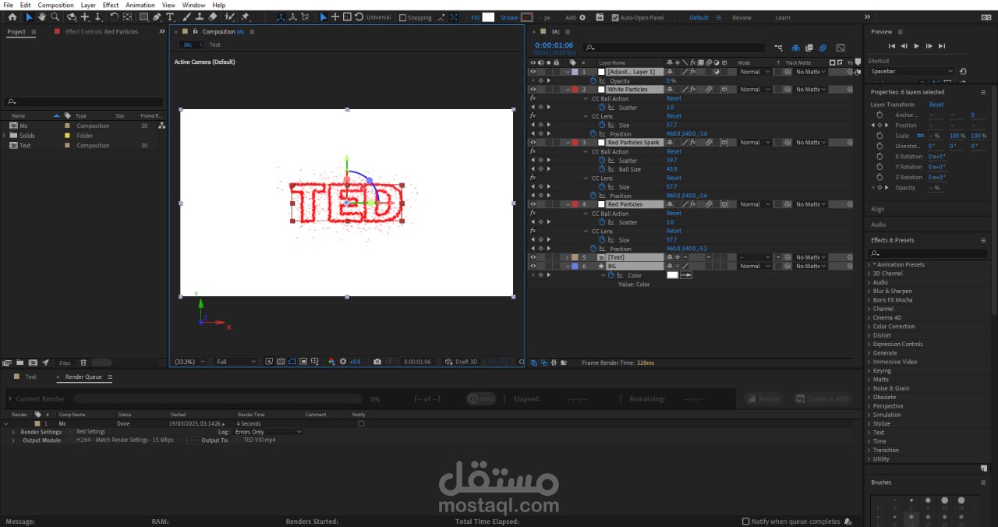Open the Log Errors Only dropdown
This screenshot has width=998, height=527.
coord(267,432)
